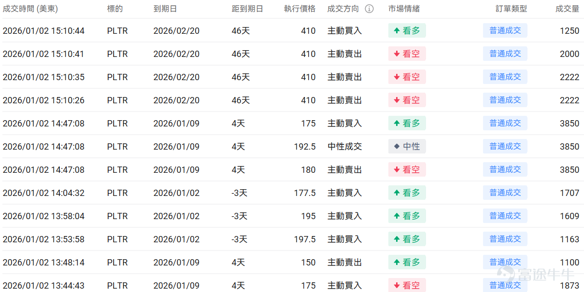Select the 標的 column header
This screenshot has height=292, width=584.
[x=115, y=9]
